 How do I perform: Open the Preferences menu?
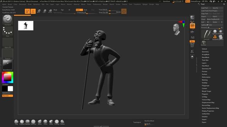click(x=97, y=4)
